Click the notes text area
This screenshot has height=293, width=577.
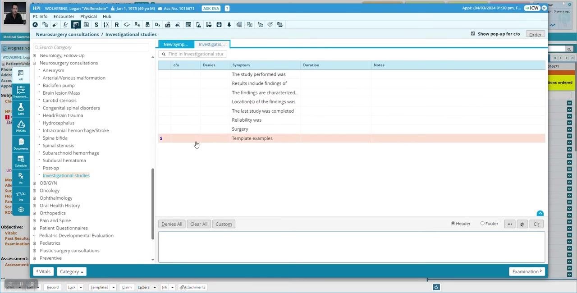(x=352, y=247)
